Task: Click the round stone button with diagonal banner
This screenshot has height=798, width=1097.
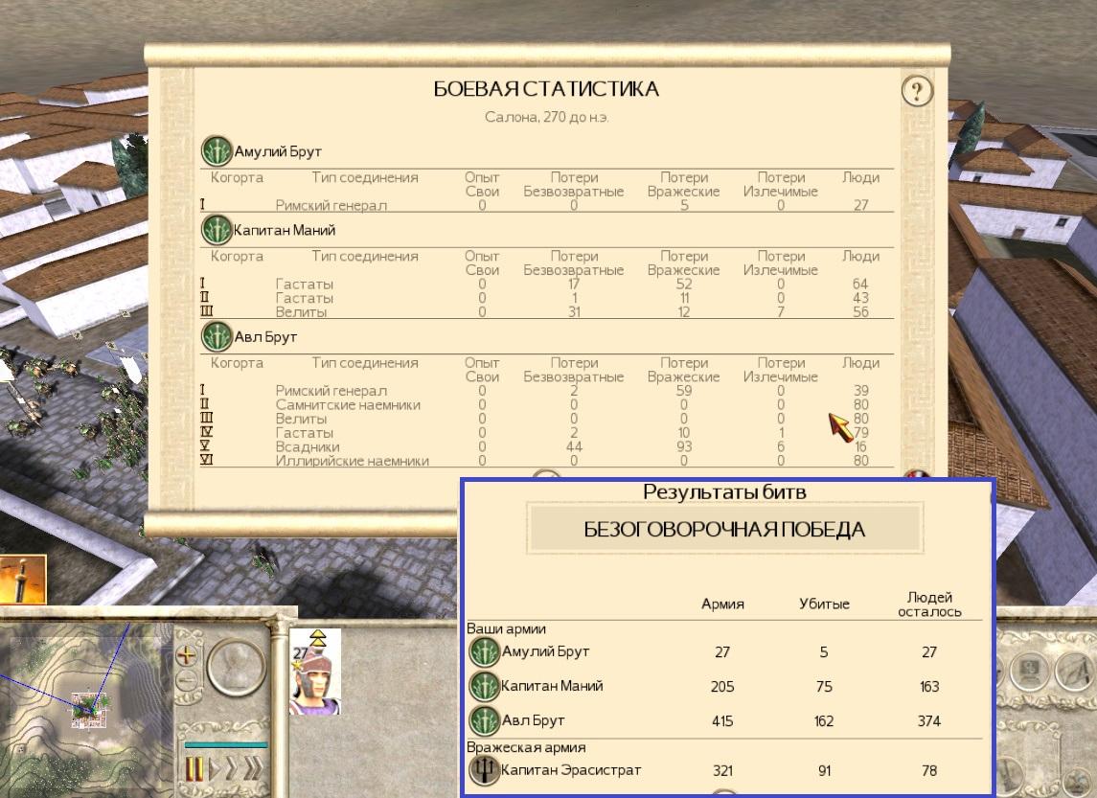Action: (1074, 673)
